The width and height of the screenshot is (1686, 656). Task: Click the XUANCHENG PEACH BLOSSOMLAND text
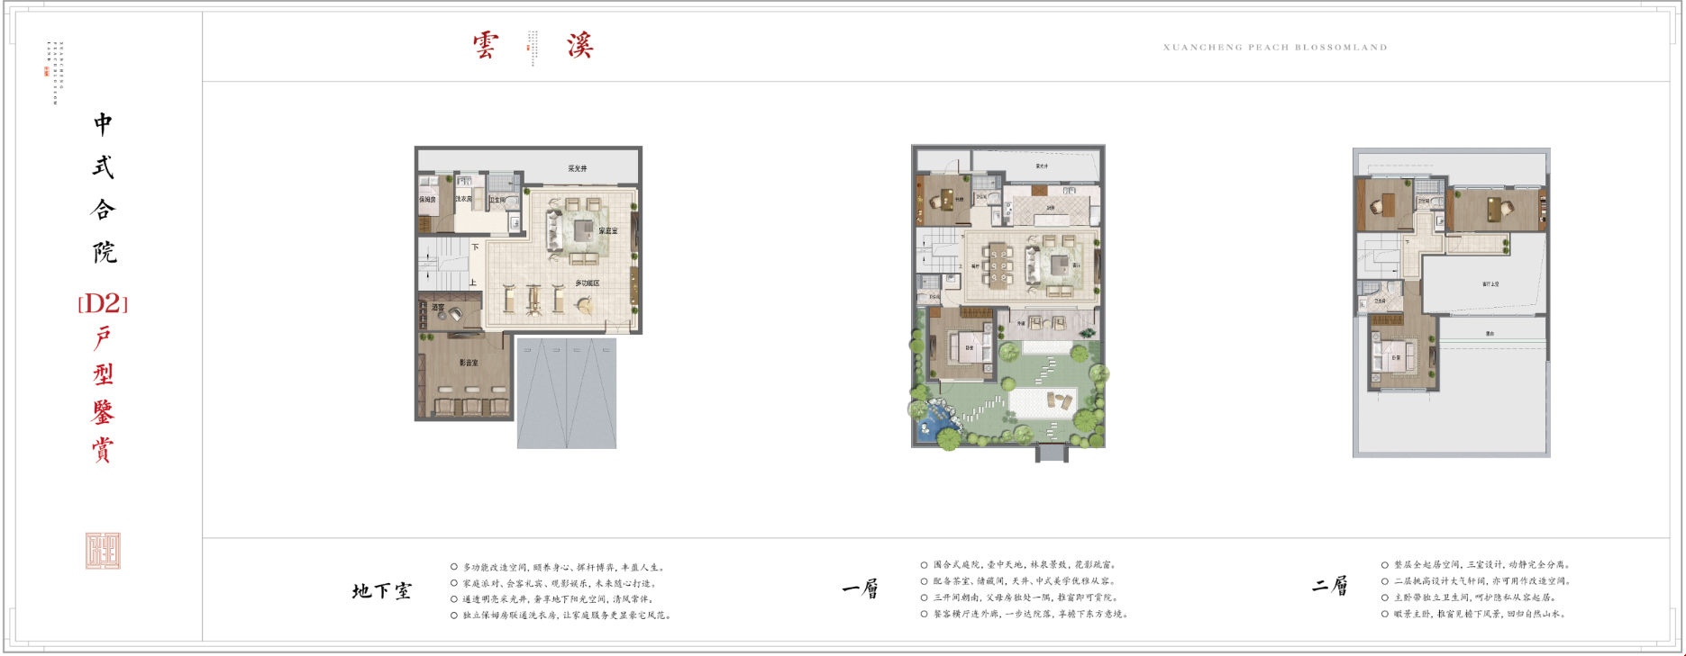pyautogui.click(x=1275, y=47)
